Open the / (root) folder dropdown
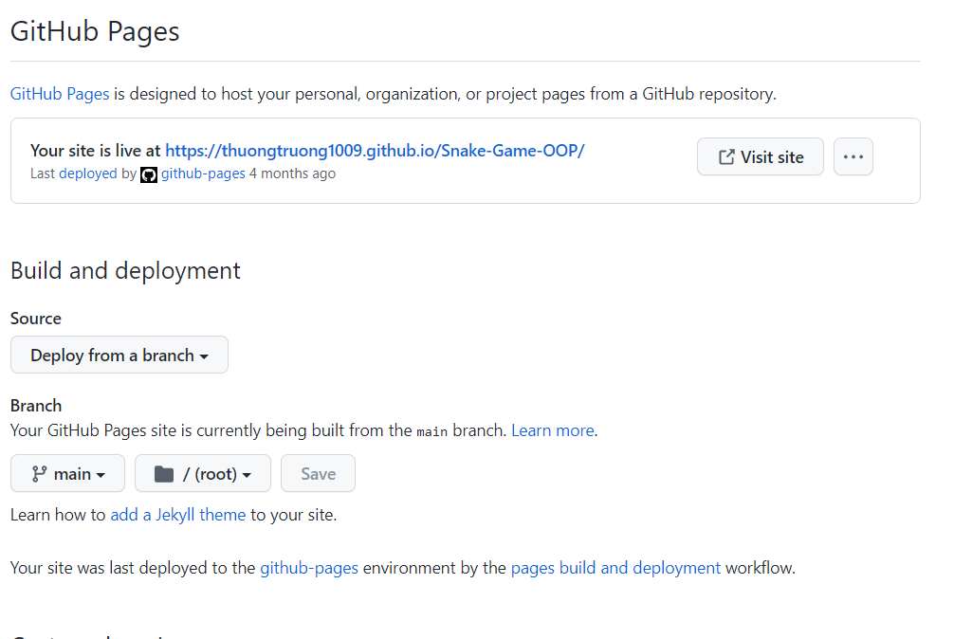The image size is (954, 639). click(203, 474)
